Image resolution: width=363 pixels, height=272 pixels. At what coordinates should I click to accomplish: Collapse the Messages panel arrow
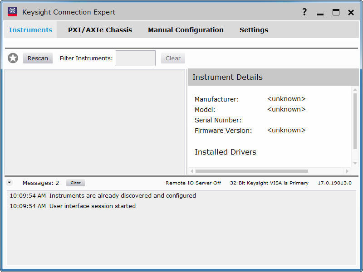click(x=9, y=183)
